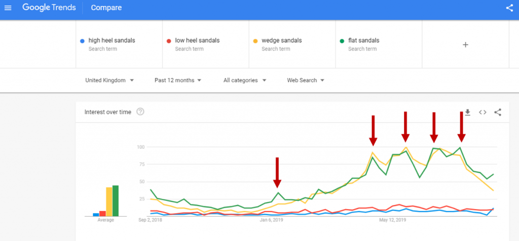Add a comparison term with the plus icon

click(x=465, y=45)
